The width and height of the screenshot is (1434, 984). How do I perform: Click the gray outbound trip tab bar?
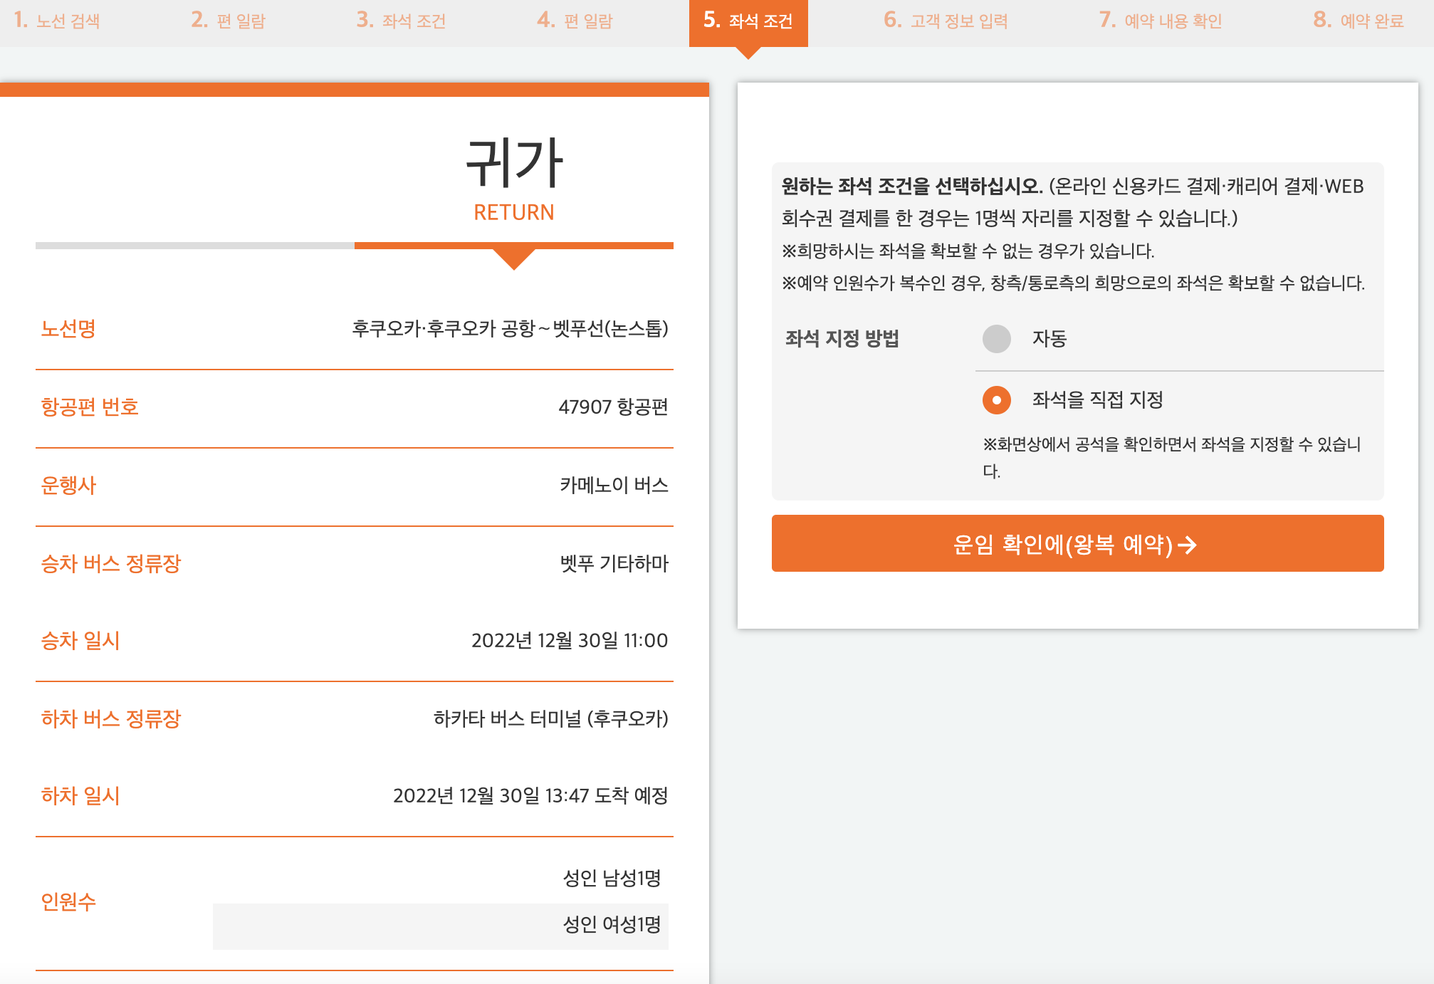[194, 246]
